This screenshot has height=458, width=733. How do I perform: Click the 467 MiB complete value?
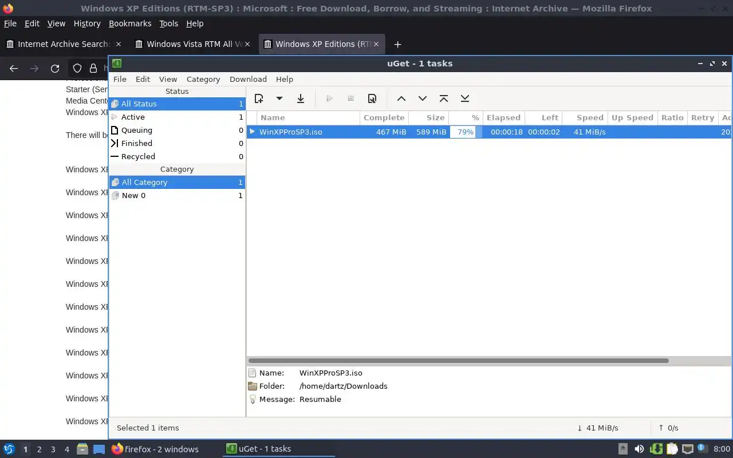click(391, 132)
